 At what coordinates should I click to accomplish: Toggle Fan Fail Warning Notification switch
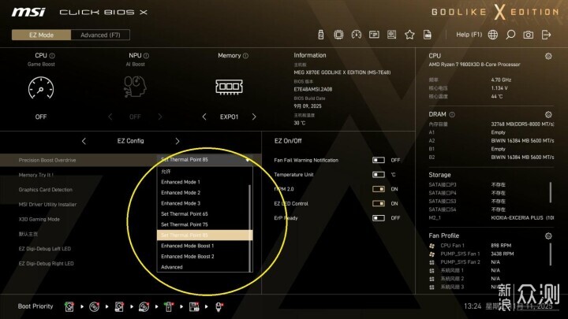tap(379, 160)
